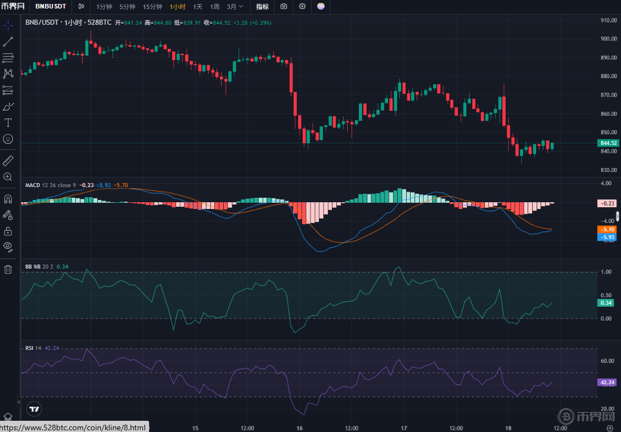The width and height of the screenshot is (621, 432).
Task: Open the emoji icons tool
Action: coord(8,139)
